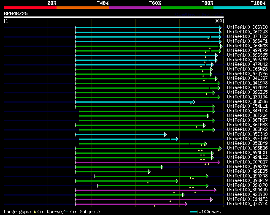The width and height of the screenshot is (270, 215).
Task: Select the UniRef100_C0PQQ7 label
Action: point(247,162)
